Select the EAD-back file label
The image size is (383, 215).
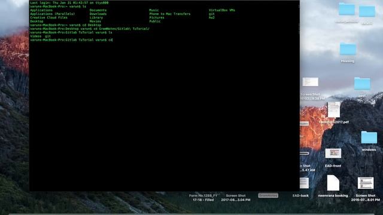(300, 195)
